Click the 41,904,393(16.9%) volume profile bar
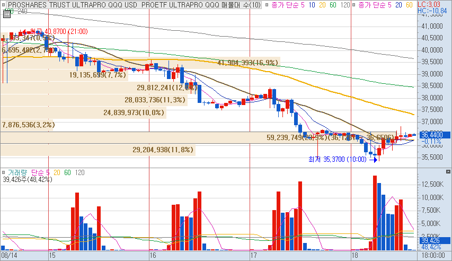 [x=140, y=63]
